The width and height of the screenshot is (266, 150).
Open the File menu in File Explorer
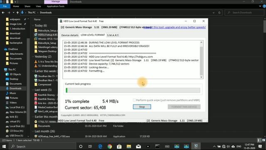[5, 6]
